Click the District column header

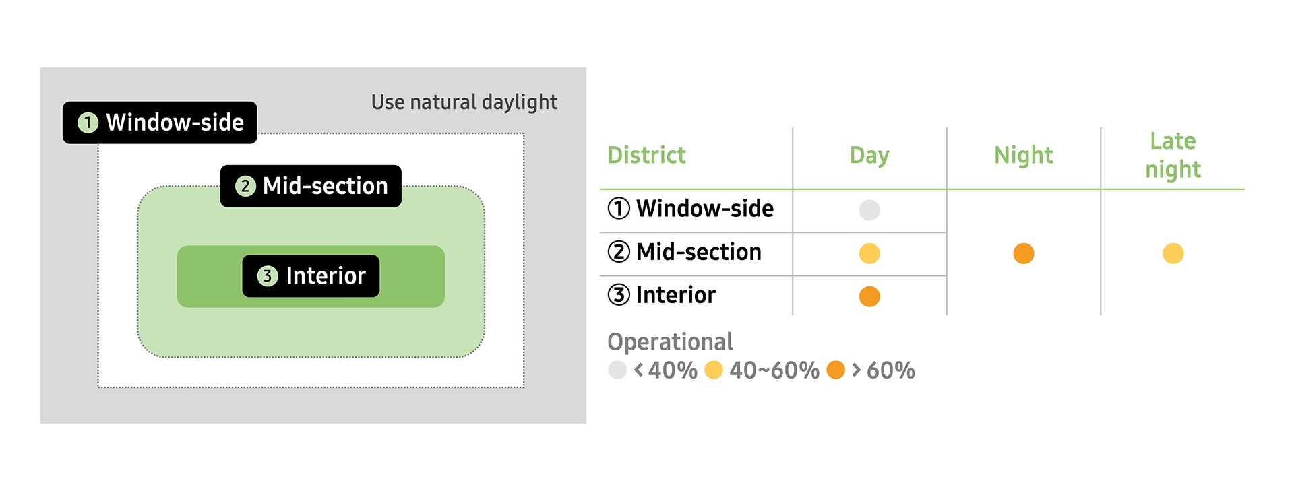pos(646,155)
